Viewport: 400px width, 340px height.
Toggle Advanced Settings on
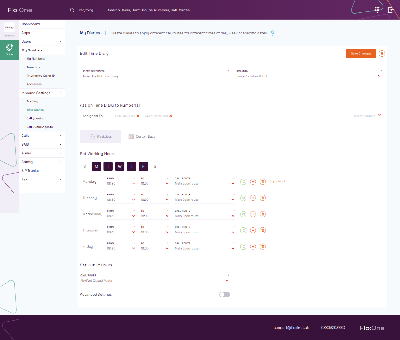point(224,295)
